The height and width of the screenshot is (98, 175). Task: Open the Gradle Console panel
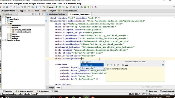coord(167,91)
